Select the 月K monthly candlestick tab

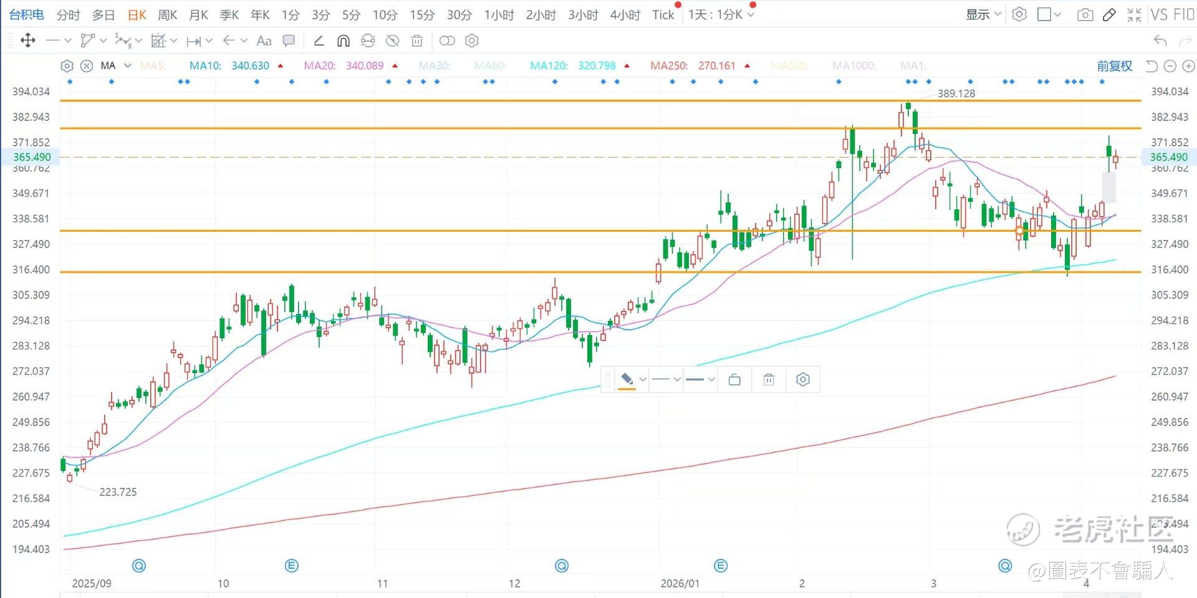pos(198,15)
